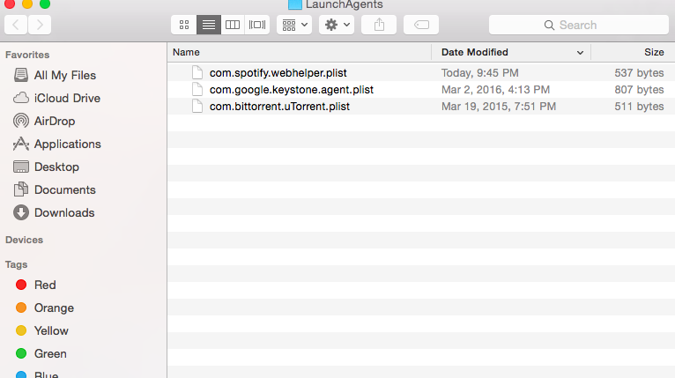
Task: Click the Mar 19, 2015, 7:51 PM cell
Action: tap(499, 107)
